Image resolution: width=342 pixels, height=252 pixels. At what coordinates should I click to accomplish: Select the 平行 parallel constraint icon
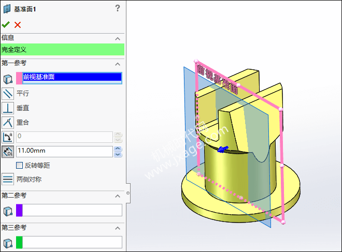(8, 94)
